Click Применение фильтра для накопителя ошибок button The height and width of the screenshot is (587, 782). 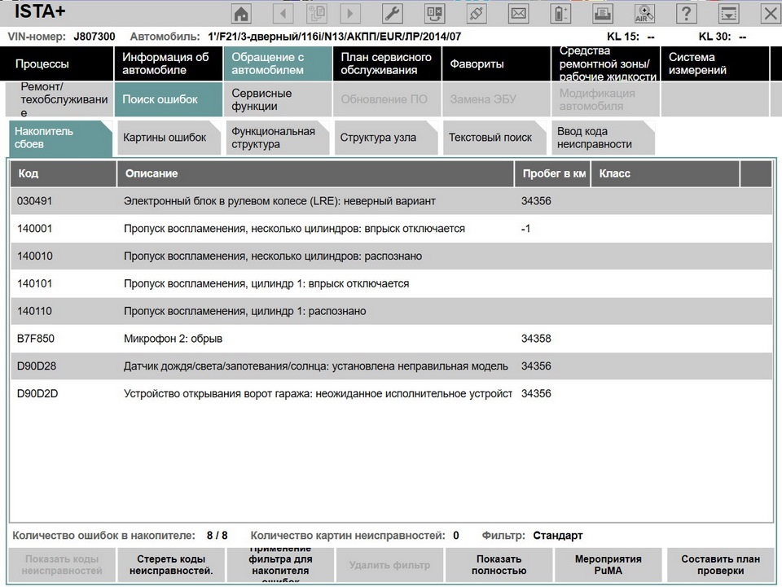click(x=280, y=565)
